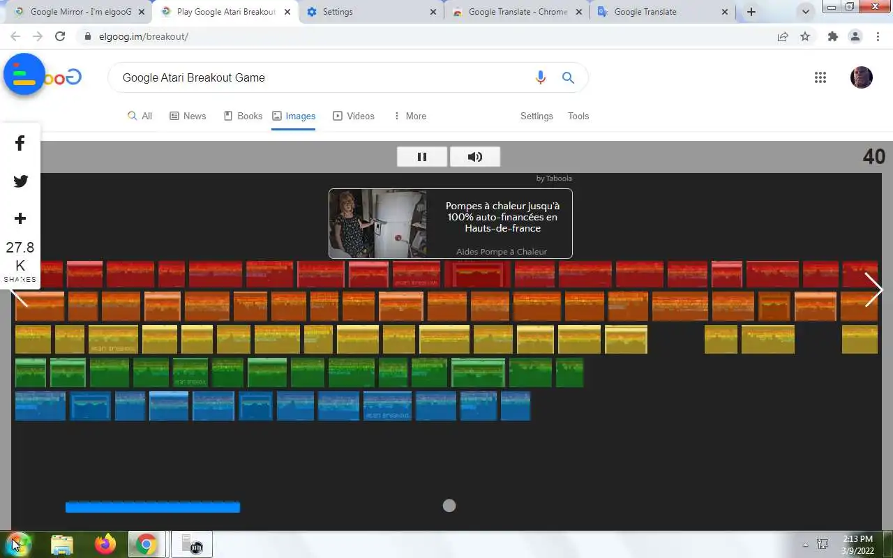Open the user profile avatar

(x=862, y=77)
